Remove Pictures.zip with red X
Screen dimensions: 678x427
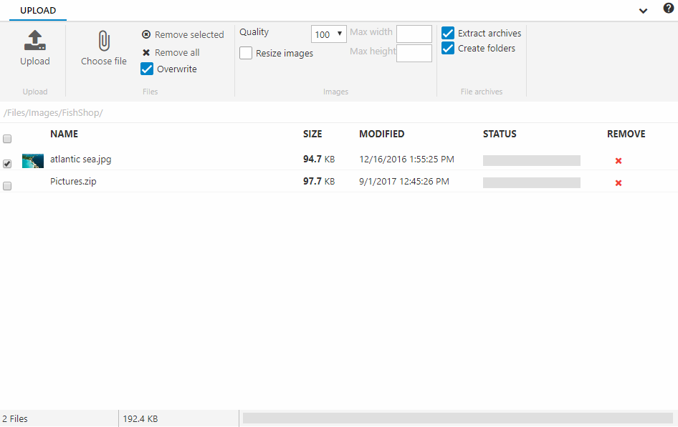pyautogui.click(x=619, y=183)
